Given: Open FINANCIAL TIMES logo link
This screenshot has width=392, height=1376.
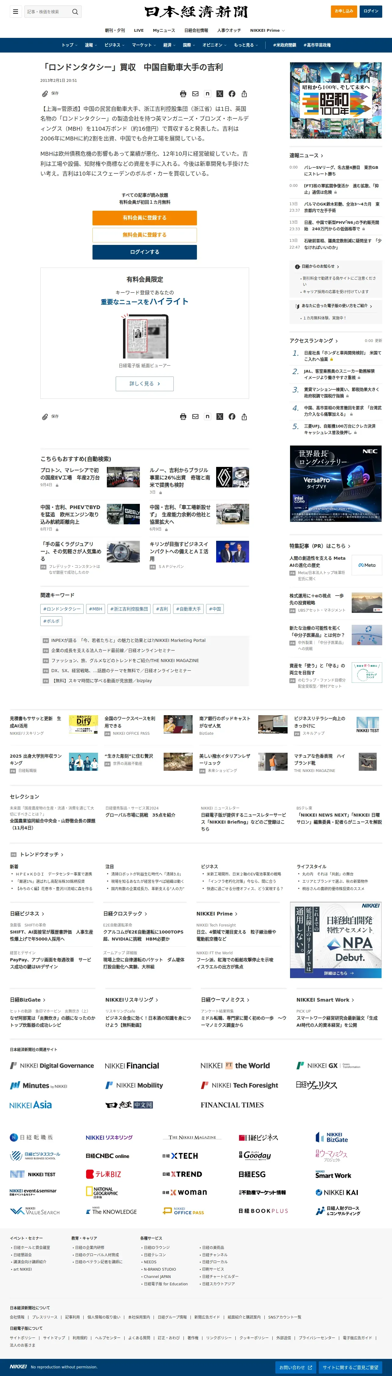Looking at the screenshot, I should click(232, 1105).
